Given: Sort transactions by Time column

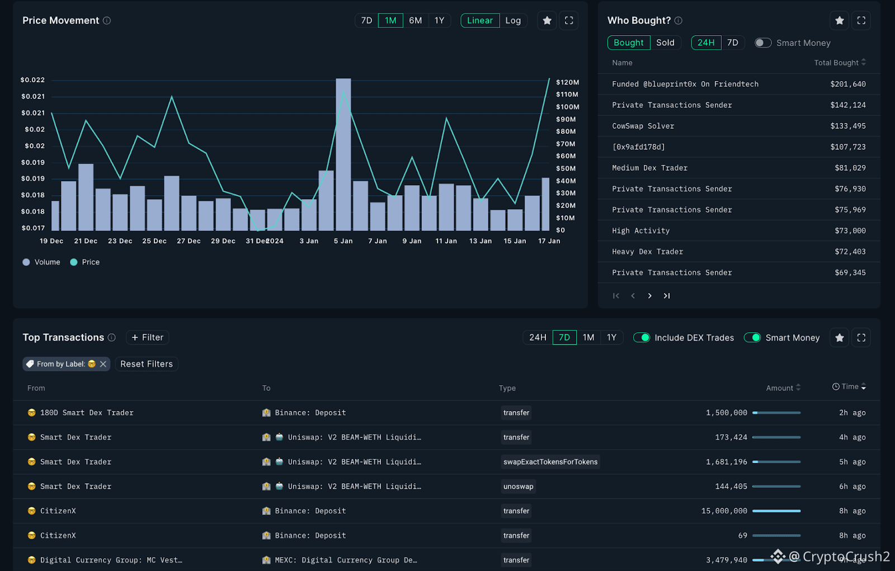Looking at the screenshot, I should [x=849, y=387].
